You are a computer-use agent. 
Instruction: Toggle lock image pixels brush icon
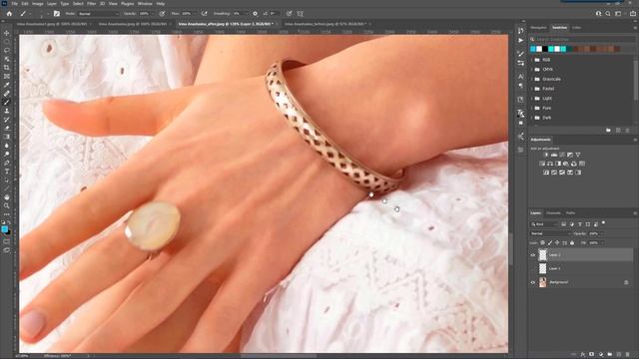tap(550, 243)
